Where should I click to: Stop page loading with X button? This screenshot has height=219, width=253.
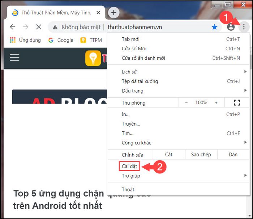click(39, 27)
